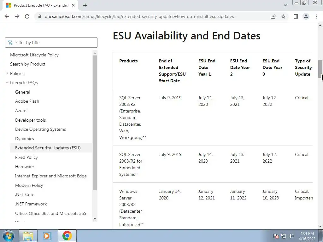Image resolution: width=323 pixels, height=242 pixels.
Task: Click the Chrome taskbar icon
Action: point(67,236)
